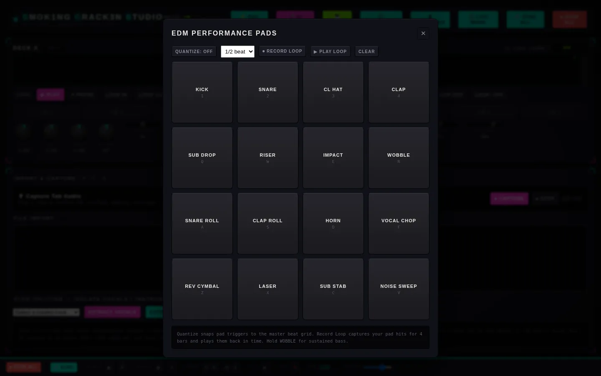Clear the recorded pad loop
Screen dimensions: 601x376
tap(366, 51)
